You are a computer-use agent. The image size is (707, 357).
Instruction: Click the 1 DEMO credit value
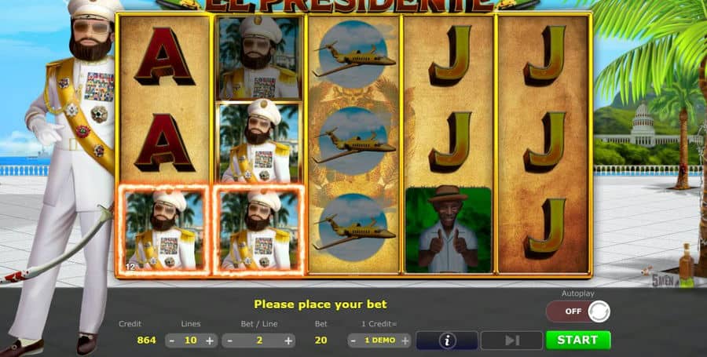[x=379, y=341]
